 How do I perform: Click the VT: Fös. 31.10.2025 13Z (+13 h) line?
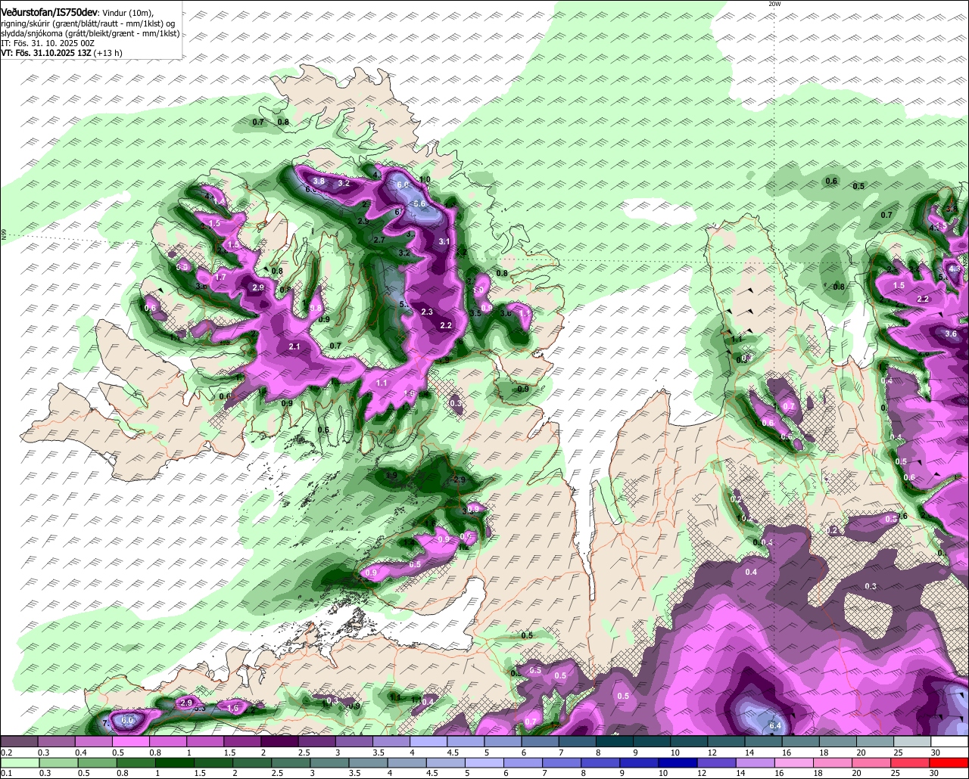tap(61, 53)
